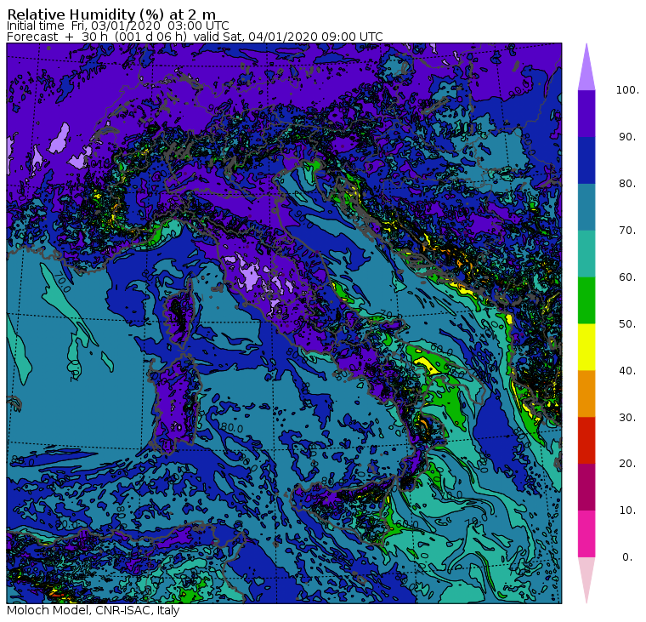Click the '20.' colorbar label
The height and width of the screenshot is (622, 646).
pos(627,464)
